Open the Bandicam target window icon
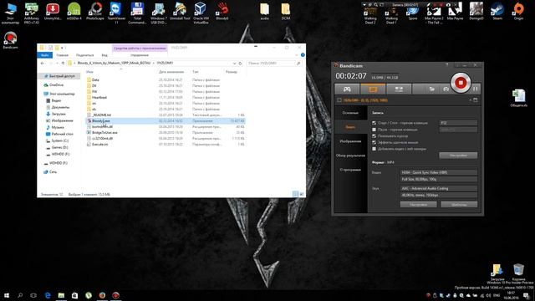Image resolution: width=535 pixels, height=301 pixels. point(476,100)
